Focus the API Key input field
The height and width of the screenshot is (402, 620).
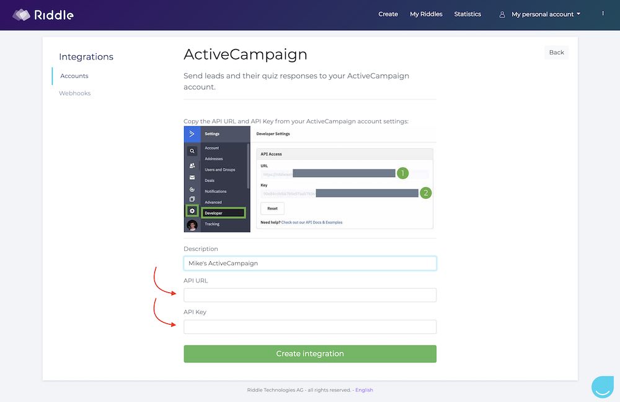pyautogui.click(x=310, y=326)
